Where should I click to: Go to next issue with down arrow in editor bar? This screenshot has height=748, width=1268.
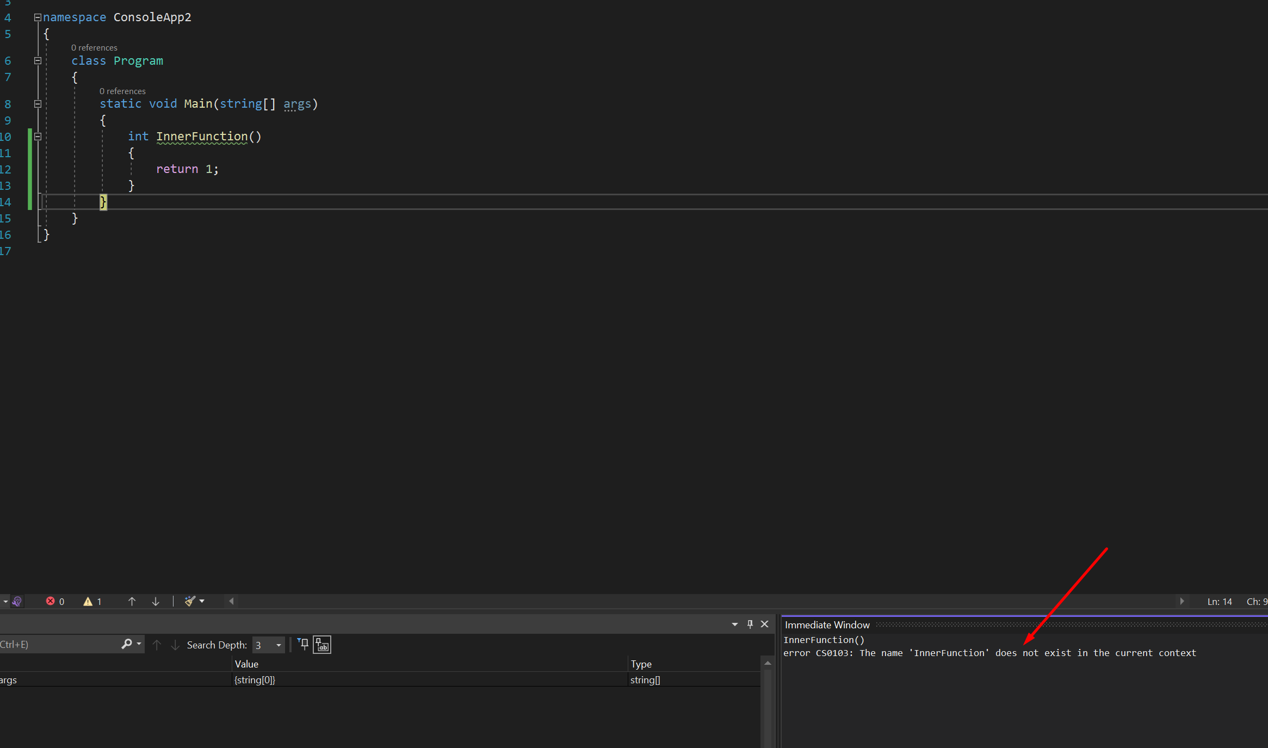pyautogui.click(x=156, y=601)
